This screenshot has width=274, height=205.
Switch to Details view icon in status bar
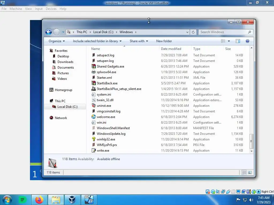(244, 172)
